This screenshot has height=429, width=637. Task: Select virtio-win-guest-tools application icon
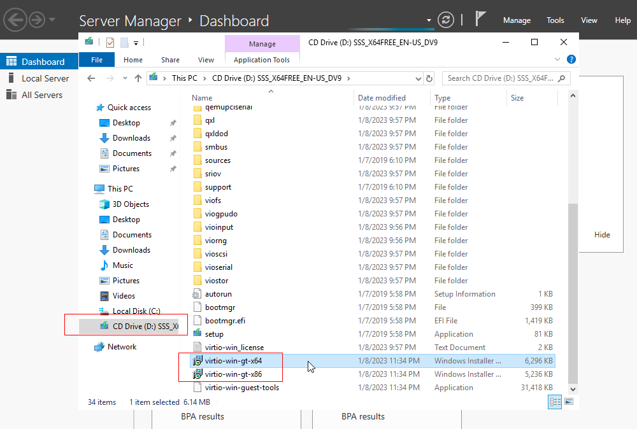[x=197, y=387]
